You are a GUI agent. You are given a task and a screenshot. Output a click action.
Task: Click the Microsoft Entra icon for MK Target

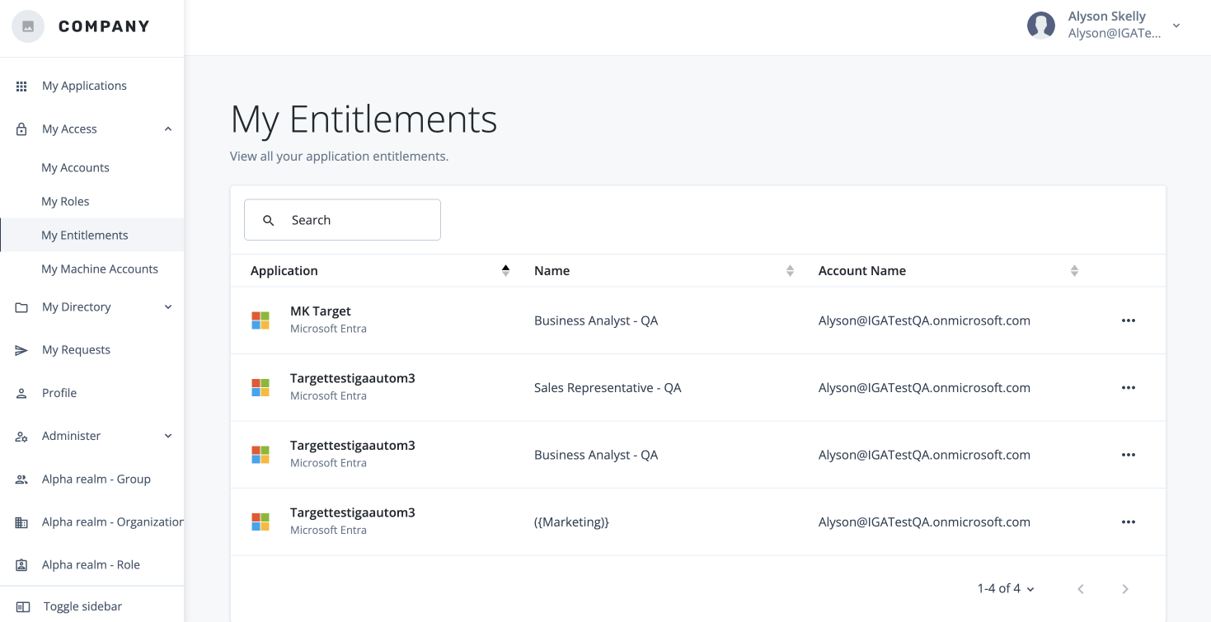(260, 320)
